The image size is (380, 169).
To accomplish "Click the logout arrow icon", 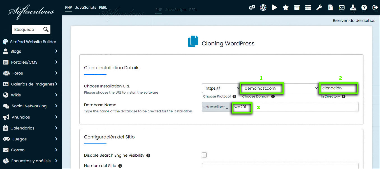I will coord(375,8).
